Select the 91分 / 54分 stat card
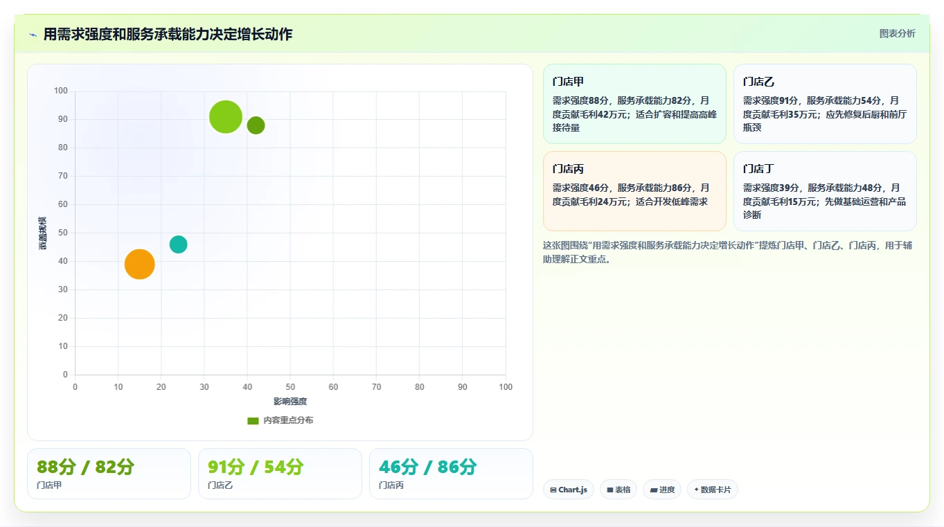The height and width of the screenshot is (527, 944). click(280, 474)
